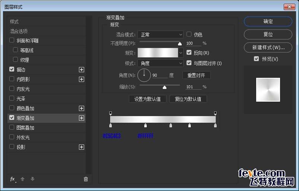299x191 pixels.
Task: Enable the 纹理 checkbox
Action: coord(15,60)
